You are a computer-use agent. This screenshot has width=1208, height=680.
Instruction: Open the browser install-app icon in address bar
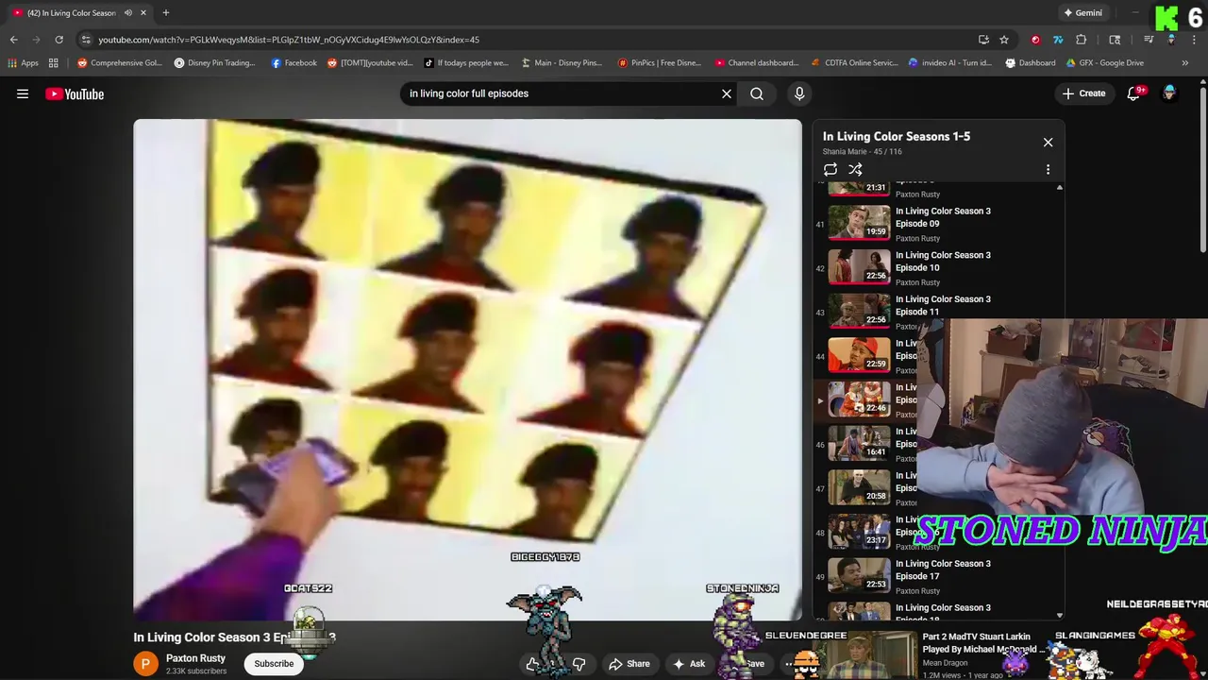coord(983,40)
